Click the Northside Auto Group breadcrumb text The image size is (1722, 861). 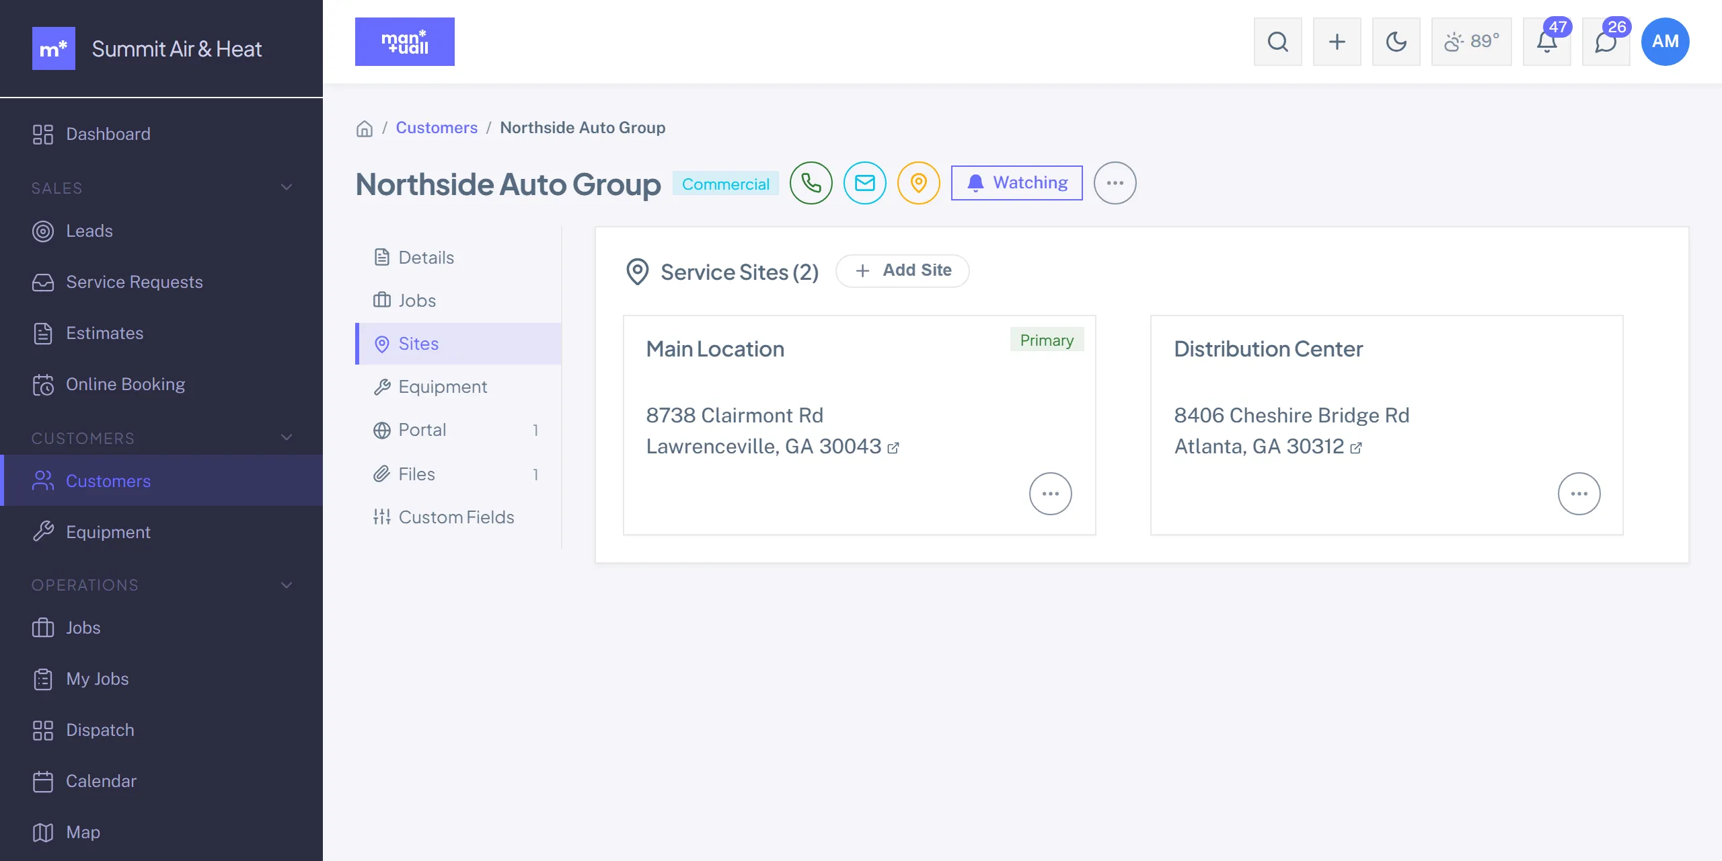pyautogui.click(x=583, y=128)
